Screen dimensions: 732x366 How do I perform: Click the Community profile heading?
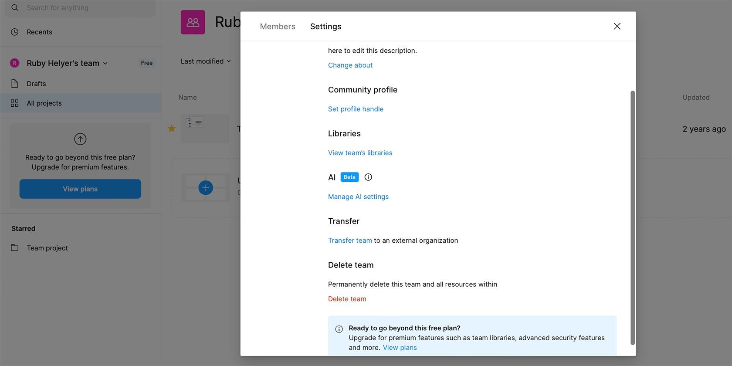(x=363, y=90)
